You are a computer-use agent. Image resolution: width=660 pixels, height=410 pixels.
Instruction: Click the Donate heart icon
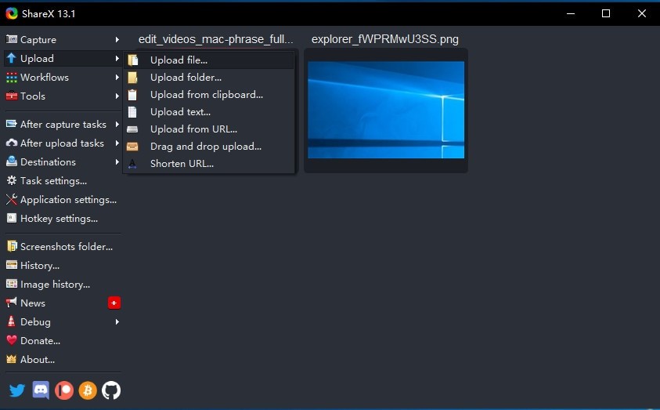[12, 340]
